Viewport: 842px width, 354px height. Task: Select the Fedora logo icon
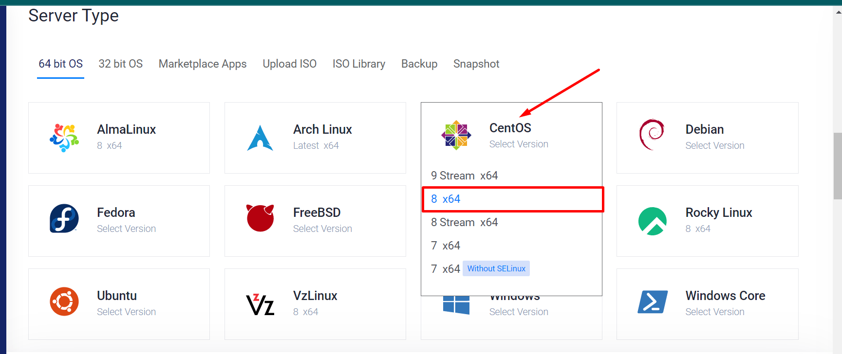[x=64, y=218]
